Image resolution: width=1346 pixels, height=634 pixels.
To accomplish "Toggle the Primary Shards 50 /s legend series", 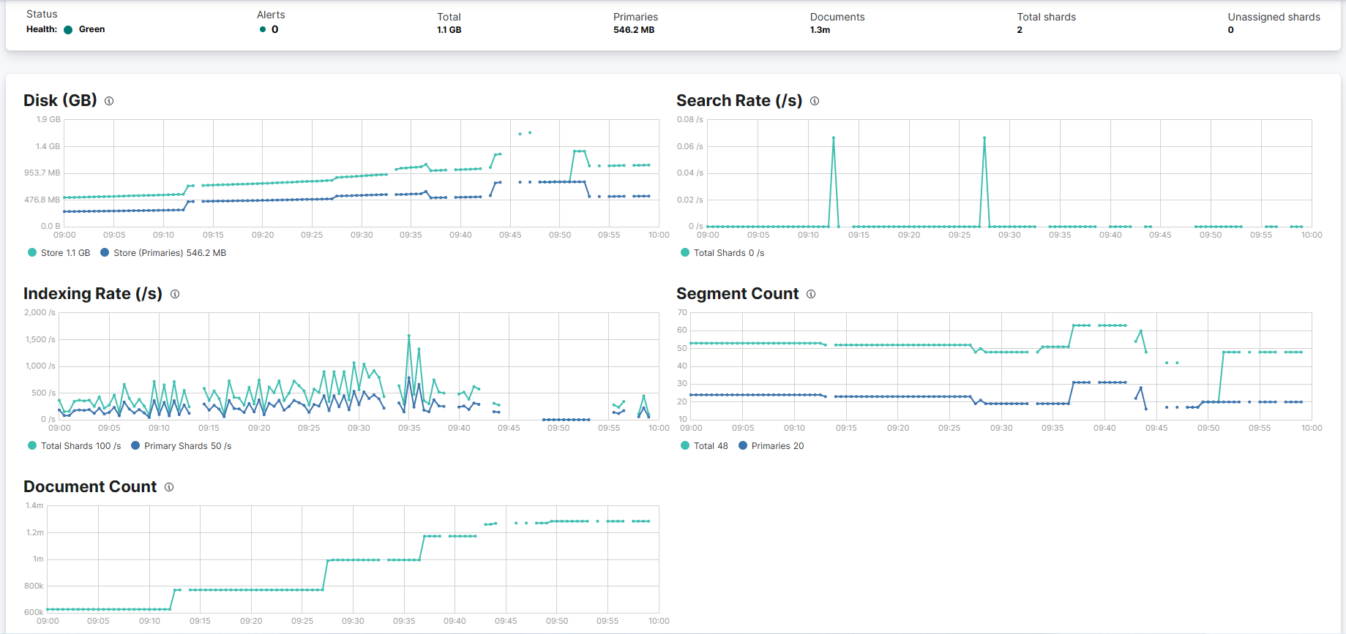I will (182, 446).
